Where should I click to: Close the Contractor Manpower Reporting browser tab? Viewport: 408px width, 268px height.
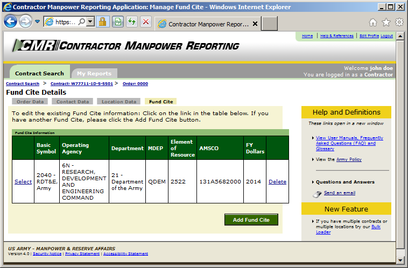coord(255,24)
